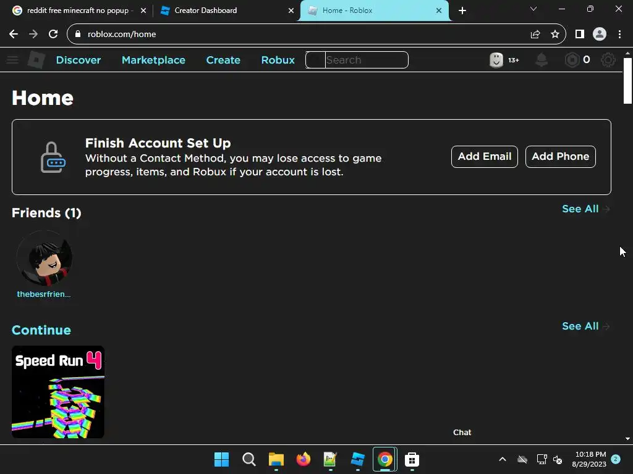Show hidden system tray icons
This screenshot has height=474, width=633.
[503, 459]
